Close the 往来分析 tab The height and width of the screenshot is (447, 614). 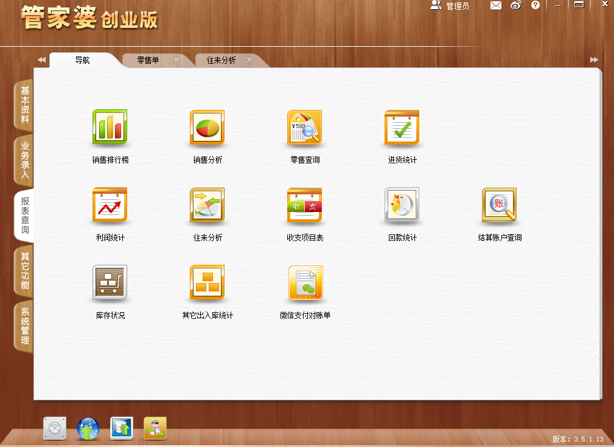coord(249,60)
